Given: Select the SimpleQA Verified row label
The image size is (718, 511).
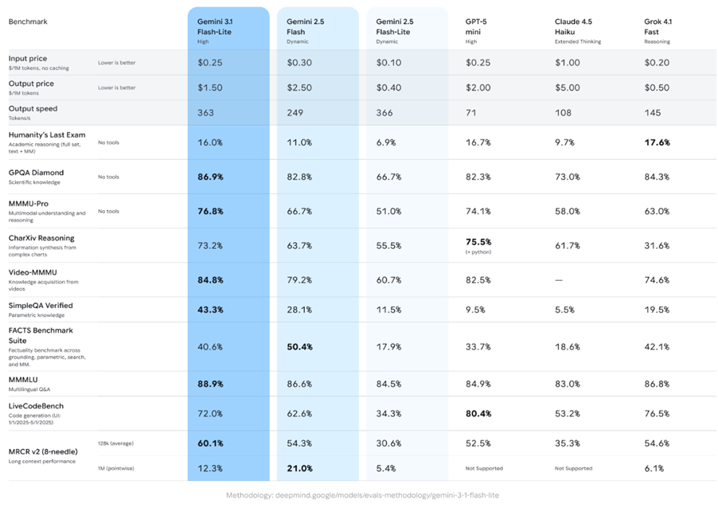Looking at the screenshot, I should [41, 306].
